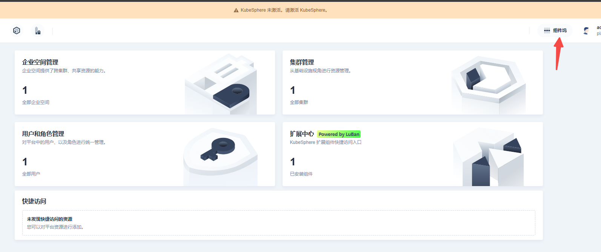Click the 全部用户 label

[31, 174]
